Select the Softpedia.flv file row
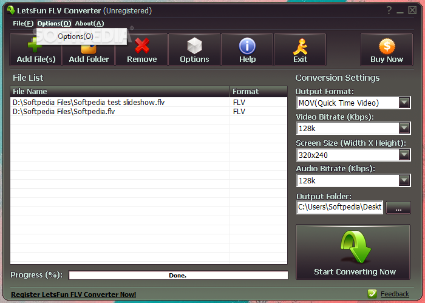 (x=149, y=111)
